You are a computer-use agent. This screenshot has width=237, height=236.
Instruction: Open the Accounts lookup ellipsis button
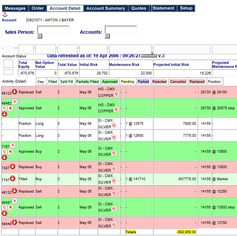[107, 36]
